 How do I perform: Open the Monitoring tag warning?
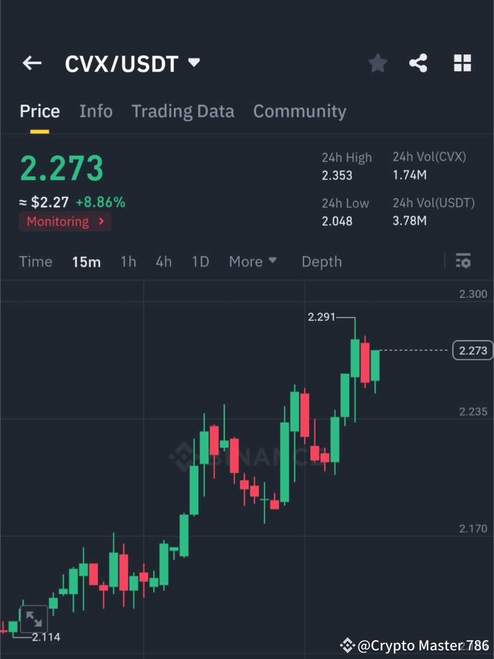coord(57,221)
